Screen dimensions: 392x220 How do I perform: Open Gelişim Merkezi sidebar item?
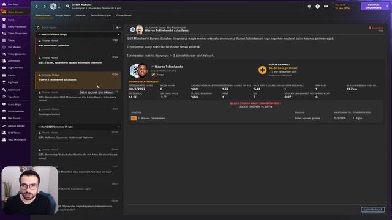16,126
